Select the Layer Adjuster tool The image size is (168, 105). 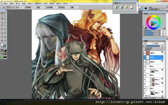5,13
